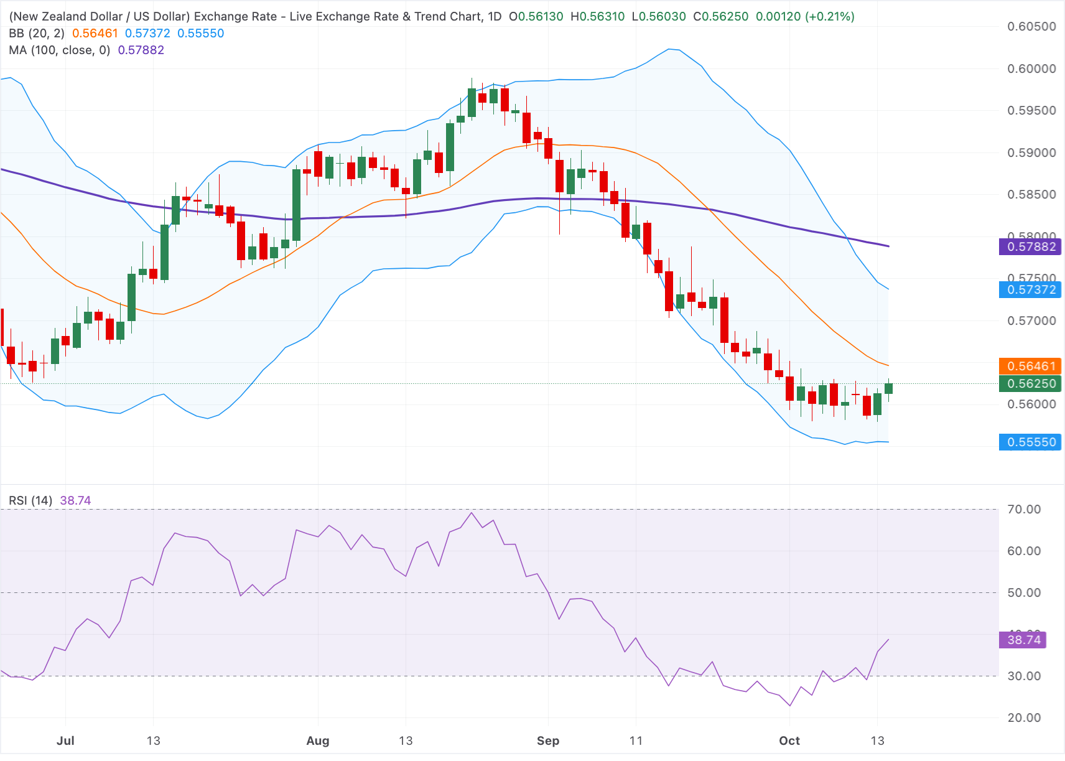1065x761 pixels.
Task: Click the purple 38.74 RSI axis tag
Action: [x=1023, y=640]
